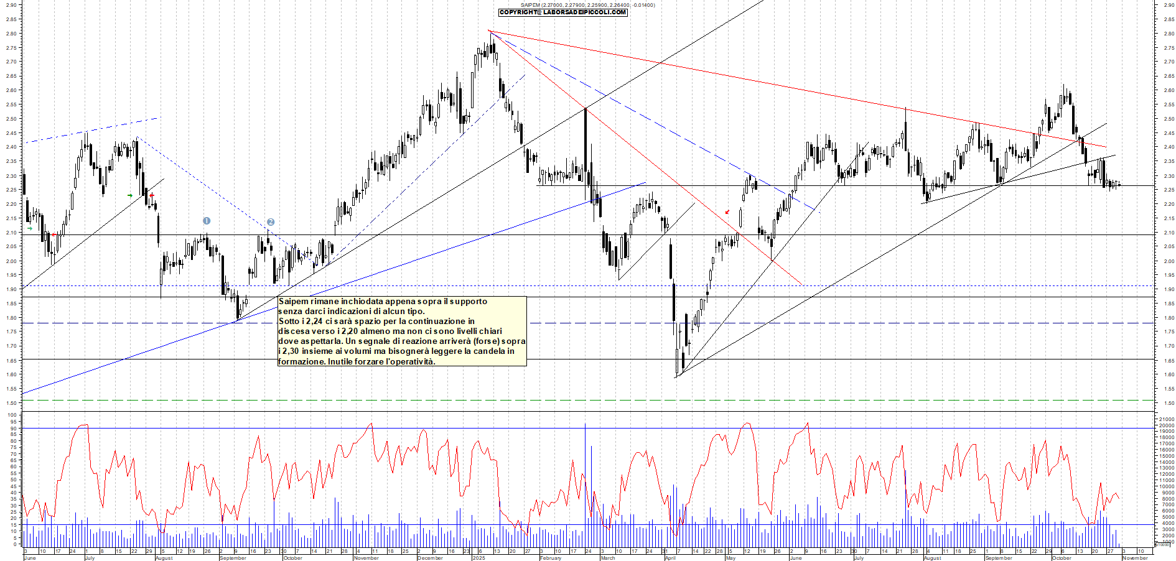
Task: Select the circled number 1 marker
Action: coord(207,221)
